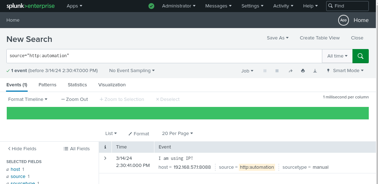
Task: Click the green search magnifier button
Action: 360,56
